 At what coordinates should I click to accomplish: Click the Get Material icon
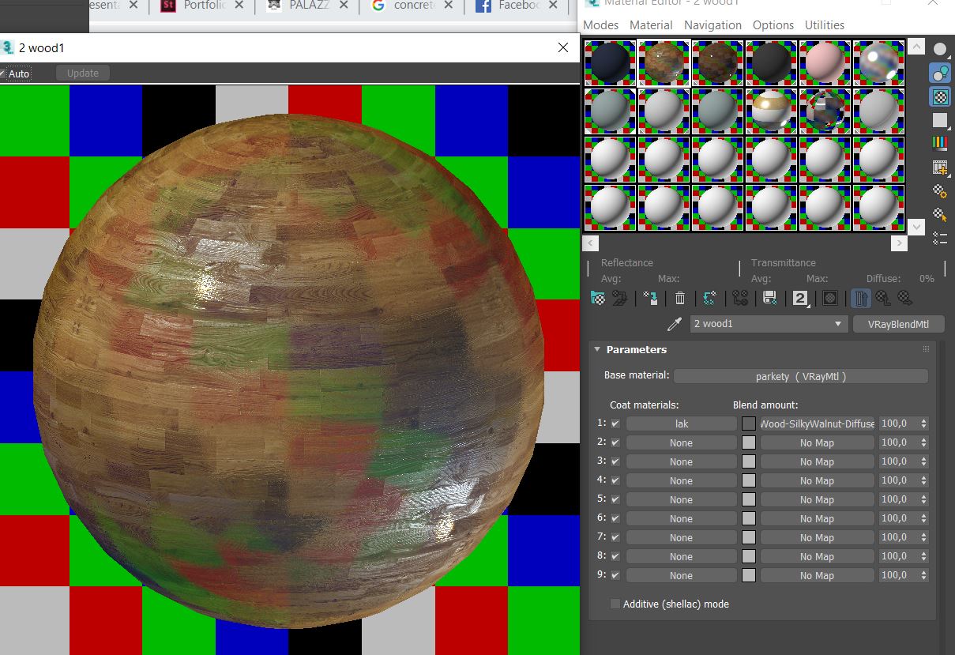tap(598, 298)
